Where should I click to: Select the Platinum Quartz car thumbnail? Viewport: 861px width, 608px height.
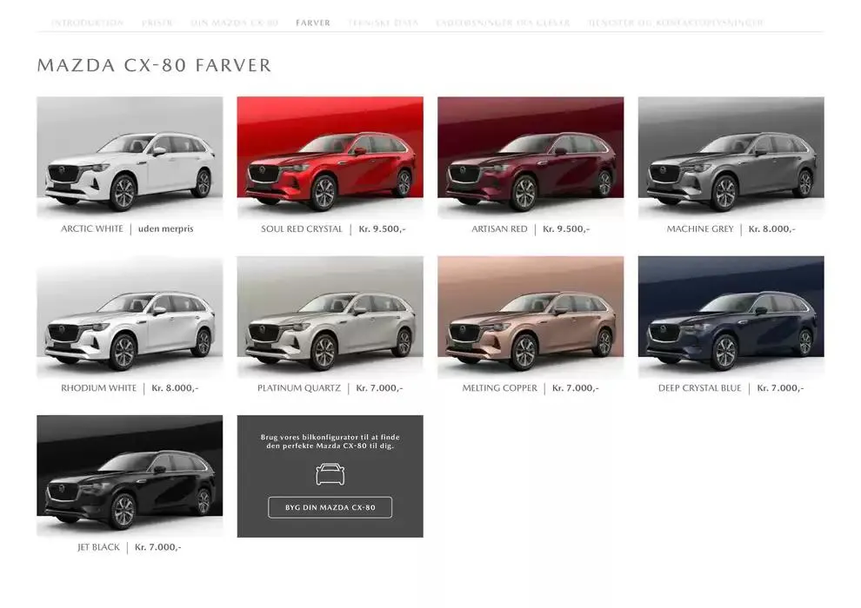[x=330, y=315]
